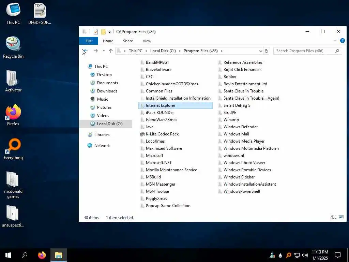
Task: Select This PC in navigation pane
Action: coord(98,67)
